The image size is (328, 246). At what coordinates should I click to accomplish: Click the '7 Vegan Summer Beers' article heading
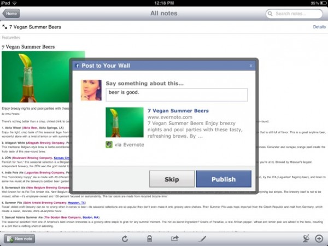tap(28, 47)
